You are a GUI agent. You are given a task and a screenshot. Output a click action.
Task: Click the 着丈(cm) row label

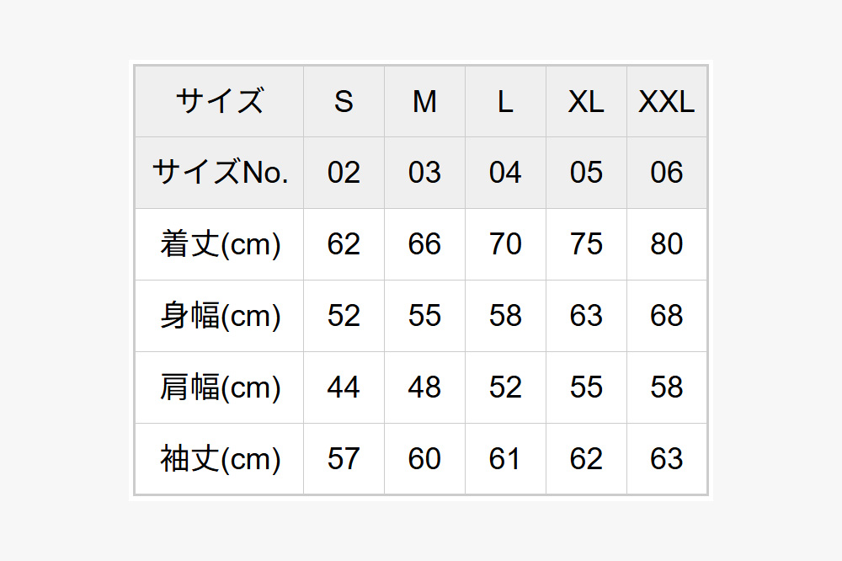(220, 244)
